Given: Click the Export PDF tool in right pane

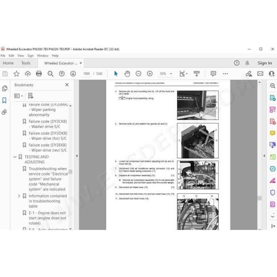Looking at the screenshot, I should coord(272,98).
